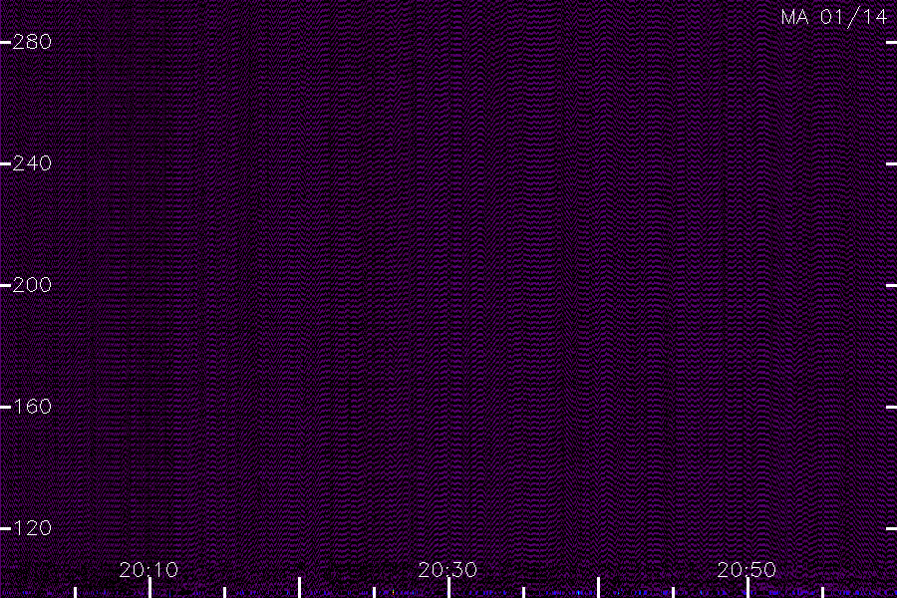Click the time tick mark below 20:50
The width and height of the screenshot is (897, 598).
click(x=748, y=588)
